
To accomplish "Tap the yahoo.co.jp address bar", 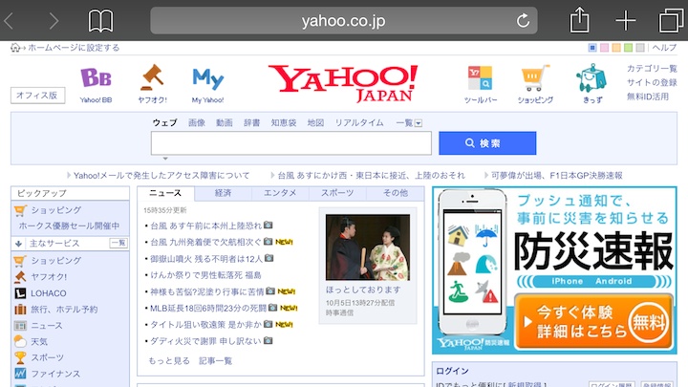I will click(x=344, y=21).
